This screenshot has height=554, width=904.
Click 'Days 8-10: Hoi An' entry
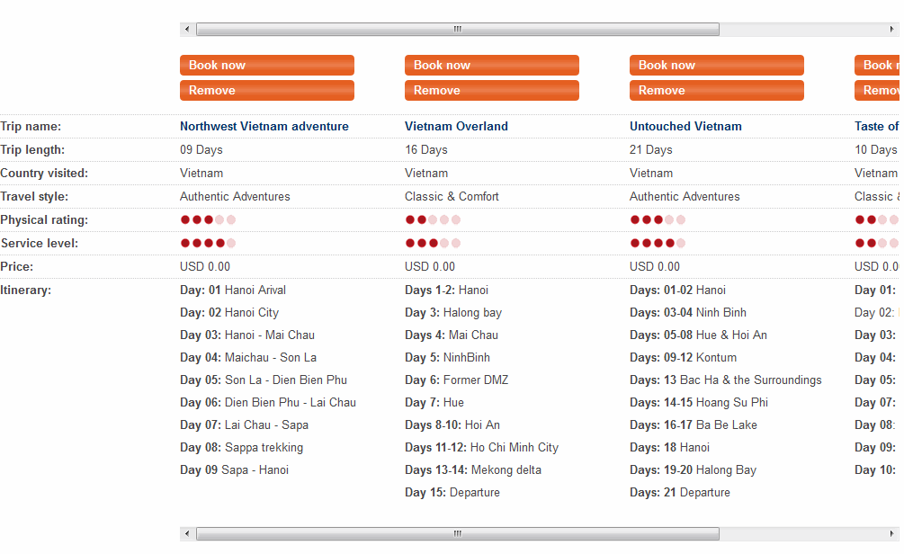coord(452,424)
